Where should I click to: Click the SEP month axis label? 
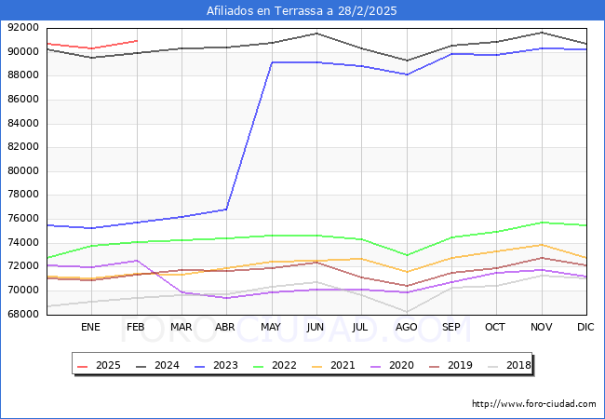[x=451, y=327]
